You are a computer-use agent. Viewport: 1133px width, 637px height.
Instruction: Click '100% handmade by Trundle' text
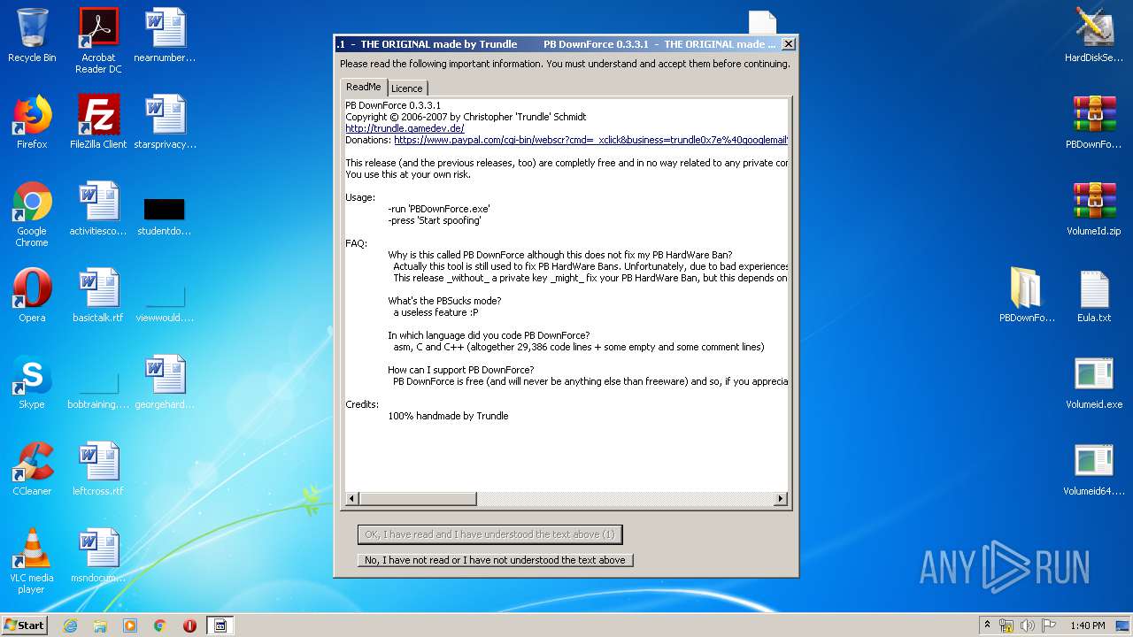click(448, 416)
